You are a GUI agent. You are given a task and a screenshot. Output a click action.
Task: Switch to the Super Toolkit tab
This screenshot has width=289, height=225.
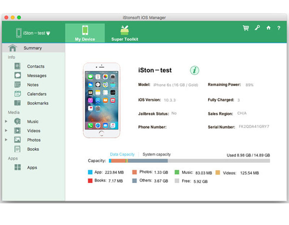(125, 33)
